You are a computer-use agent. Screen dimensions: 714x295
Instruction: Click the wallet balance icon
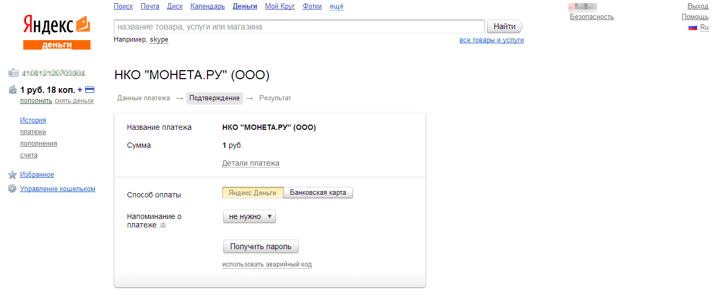pyautogui.click(x=13, y=90)
